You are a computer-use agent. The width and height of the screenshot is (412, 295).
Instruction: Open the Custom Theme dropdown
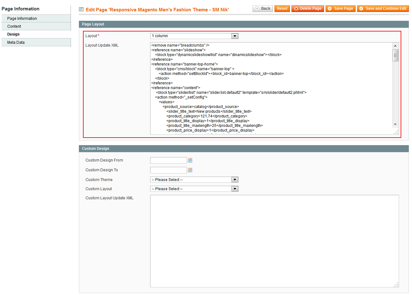coord(194,180)
